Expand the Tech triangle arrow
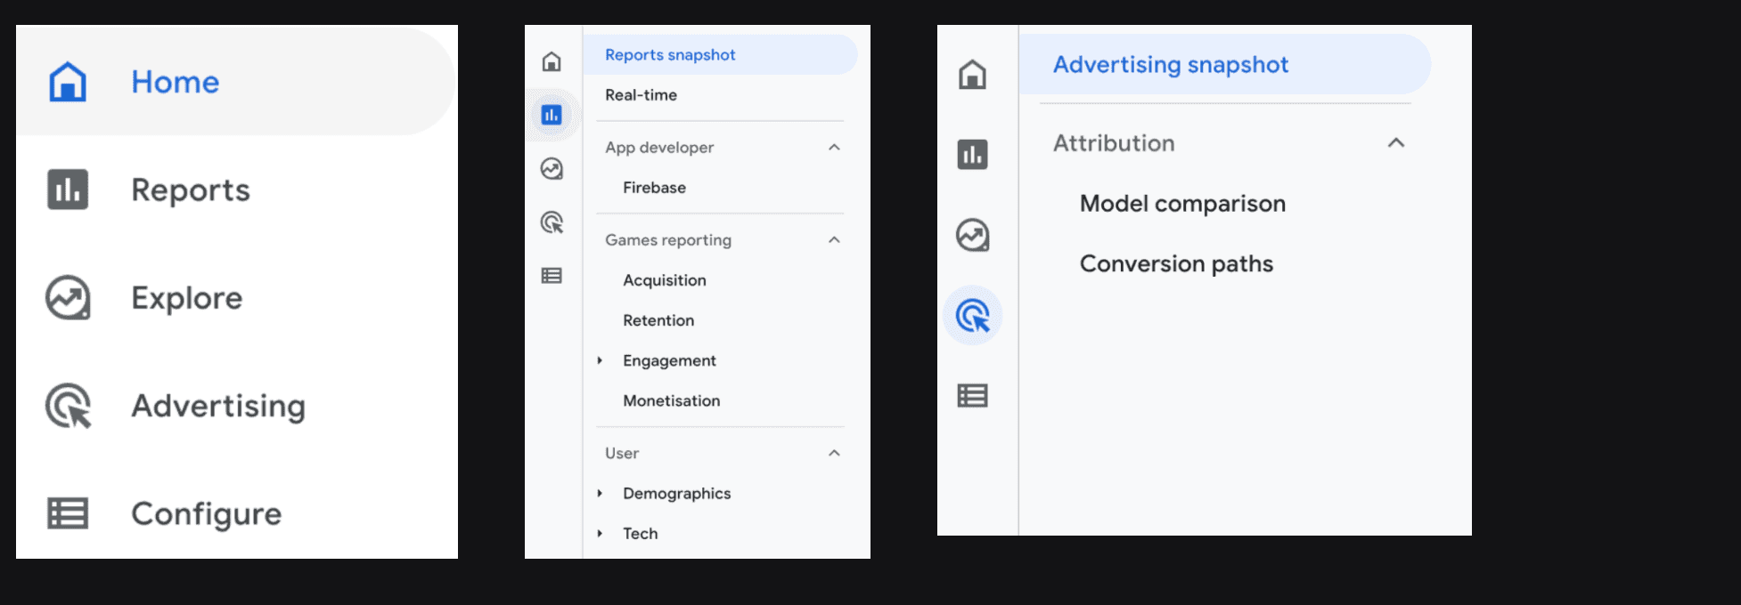 coord(600,533)
